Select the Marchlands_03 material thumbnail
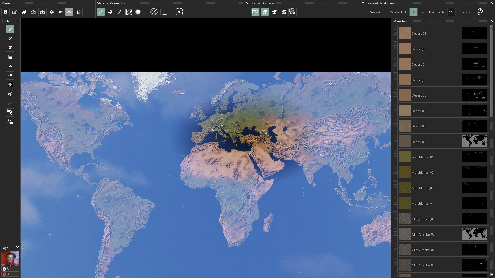 click(x=405, y=188)
